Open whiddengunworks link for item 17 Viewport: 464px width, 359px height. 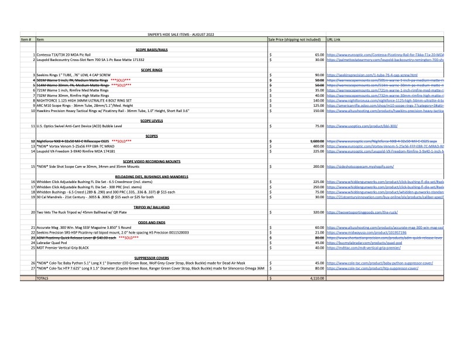(x=385, y=187)
